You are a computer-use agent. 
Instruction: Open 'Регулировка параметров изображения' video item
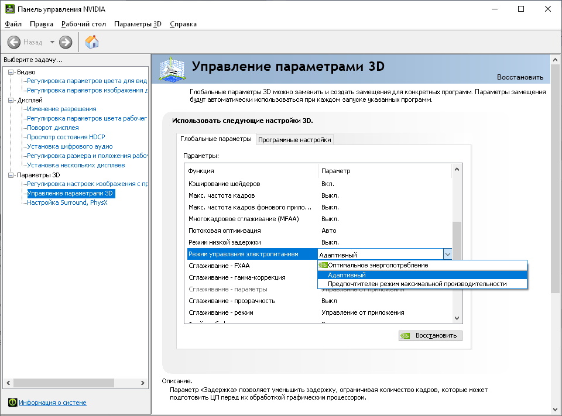click(87, 90)
